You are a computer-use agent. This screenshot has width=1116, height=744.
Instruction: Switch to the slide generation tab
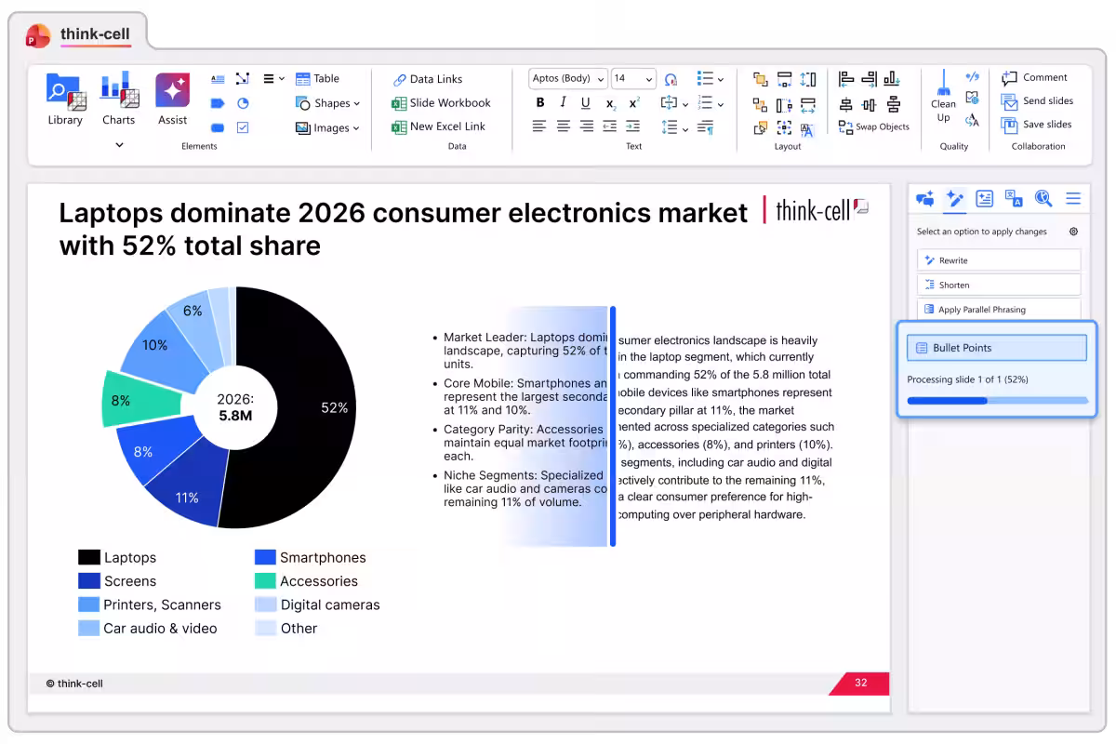(985, 198)
